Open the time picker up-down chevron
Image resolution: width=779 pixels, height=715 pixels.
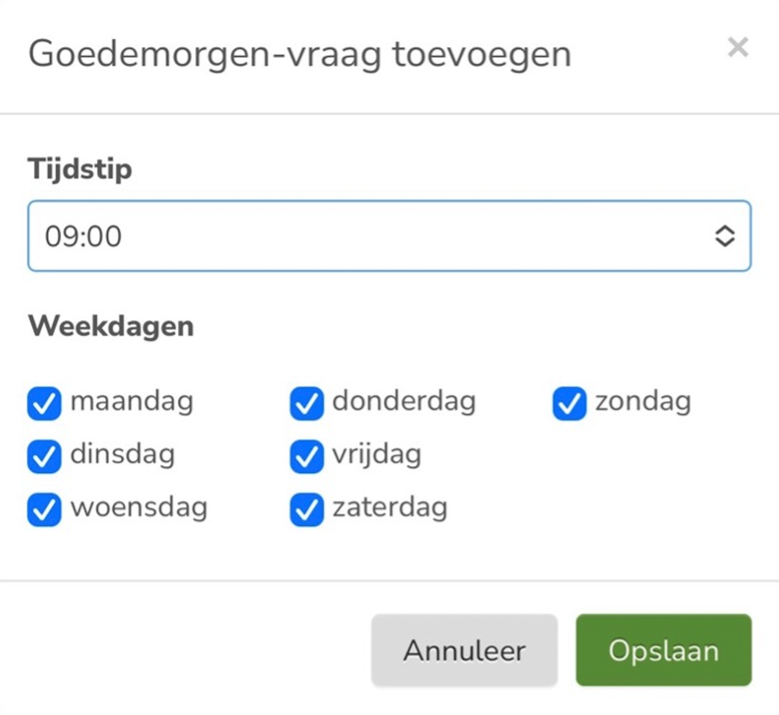point(724,236)
